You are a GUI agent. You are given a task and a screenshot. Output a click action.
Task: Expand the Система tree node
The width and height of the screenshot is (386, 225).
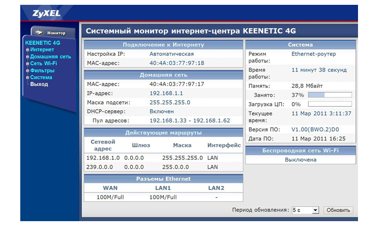pyautogui.click(x=28, y=78)
